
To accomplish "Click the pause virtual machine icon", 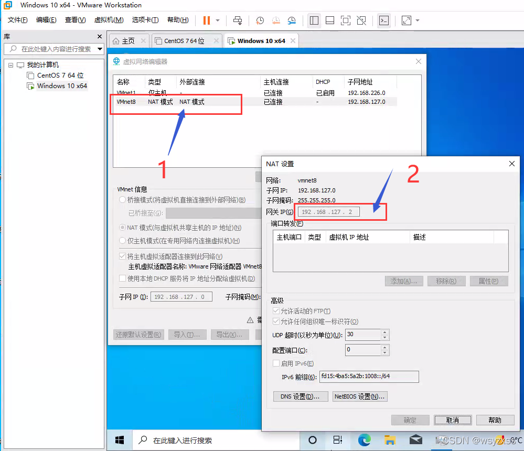I will point(207,20).
